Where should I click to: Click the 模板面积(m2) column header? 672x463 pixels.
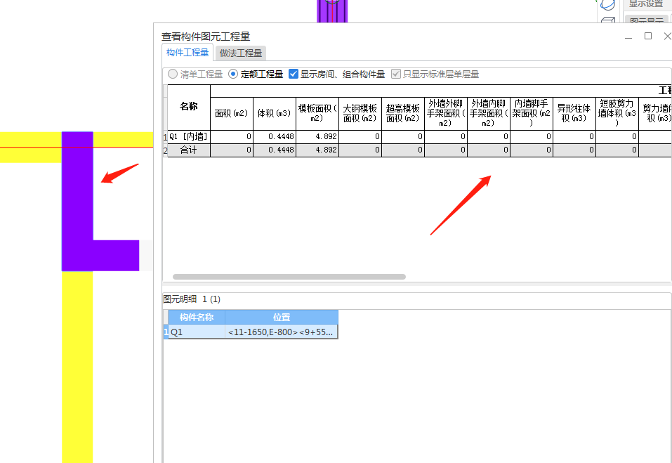[317, 114]
